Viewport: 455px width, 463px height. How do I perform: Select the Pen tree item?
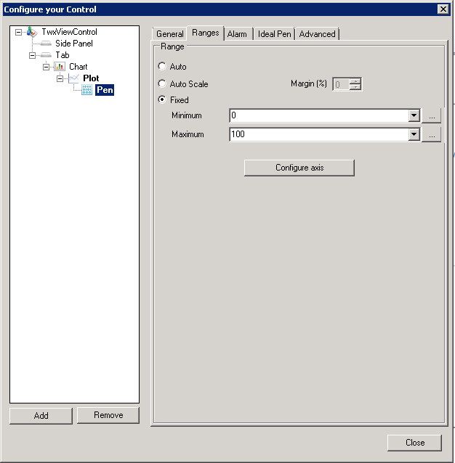click(105, 90)
